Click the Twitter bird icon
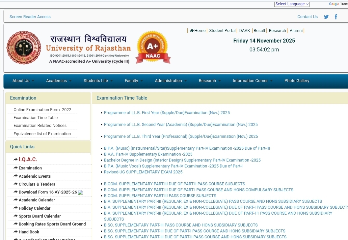348x240 pixels. point(326,17)
